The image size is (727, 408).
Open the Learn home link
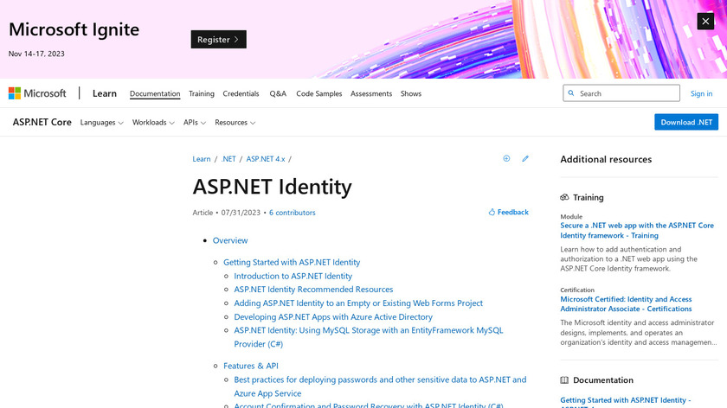(105, 93)
